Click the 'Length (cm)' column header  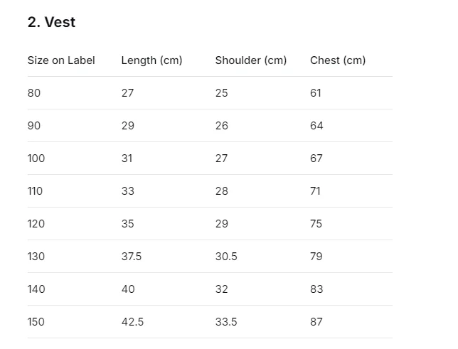point(152,60)
